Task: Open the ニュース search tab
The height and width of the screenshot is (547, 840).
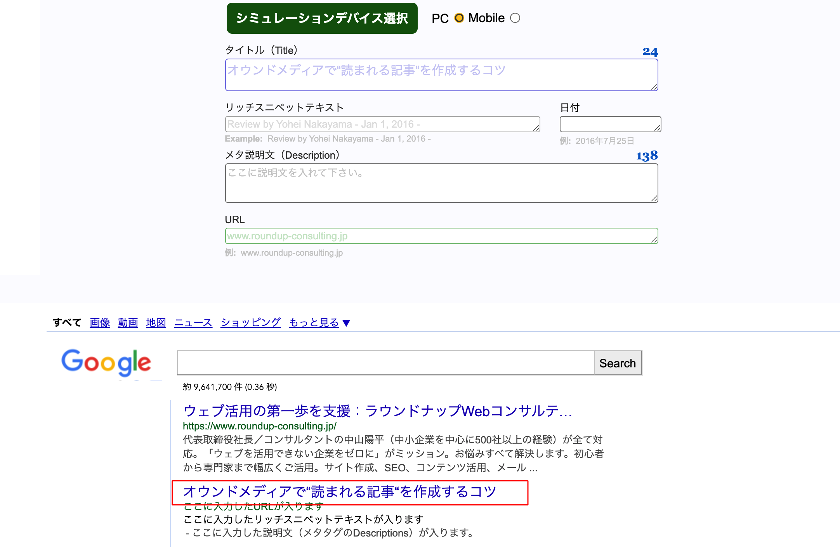Action: point(193,322)
